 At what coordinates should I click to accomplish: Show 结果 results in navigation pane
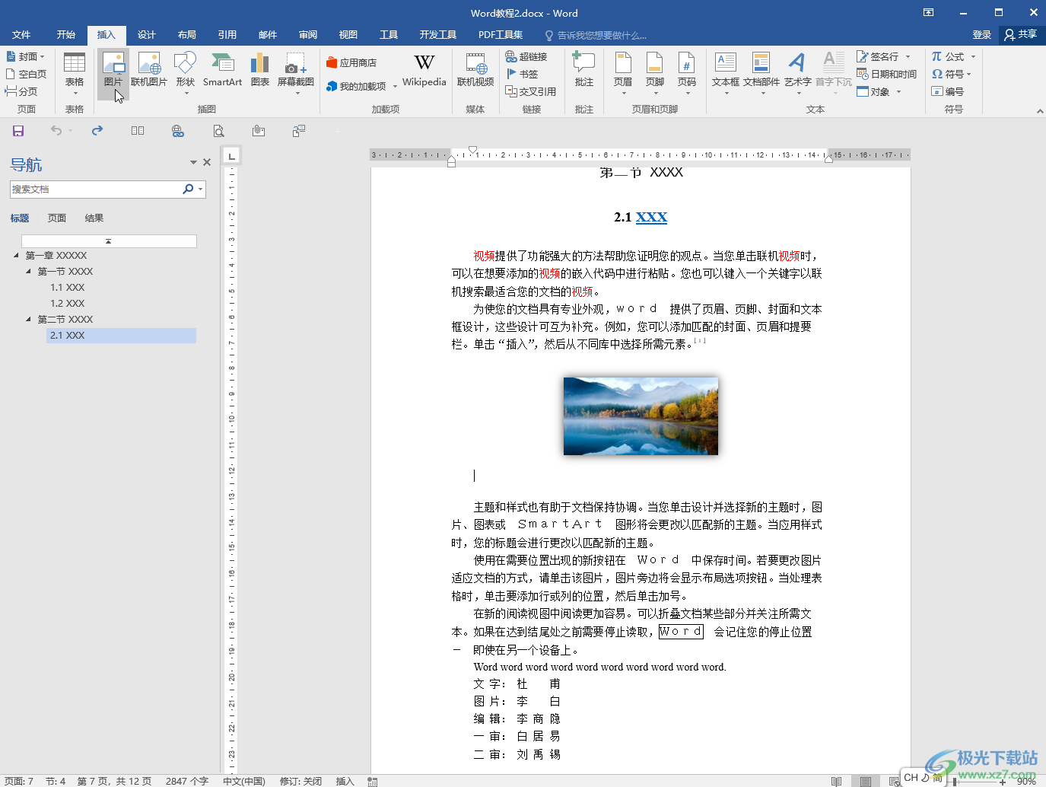(94, 218)
